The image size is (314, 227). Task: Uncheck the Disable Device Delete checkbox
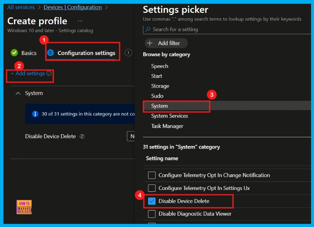(x=151, y=201)
